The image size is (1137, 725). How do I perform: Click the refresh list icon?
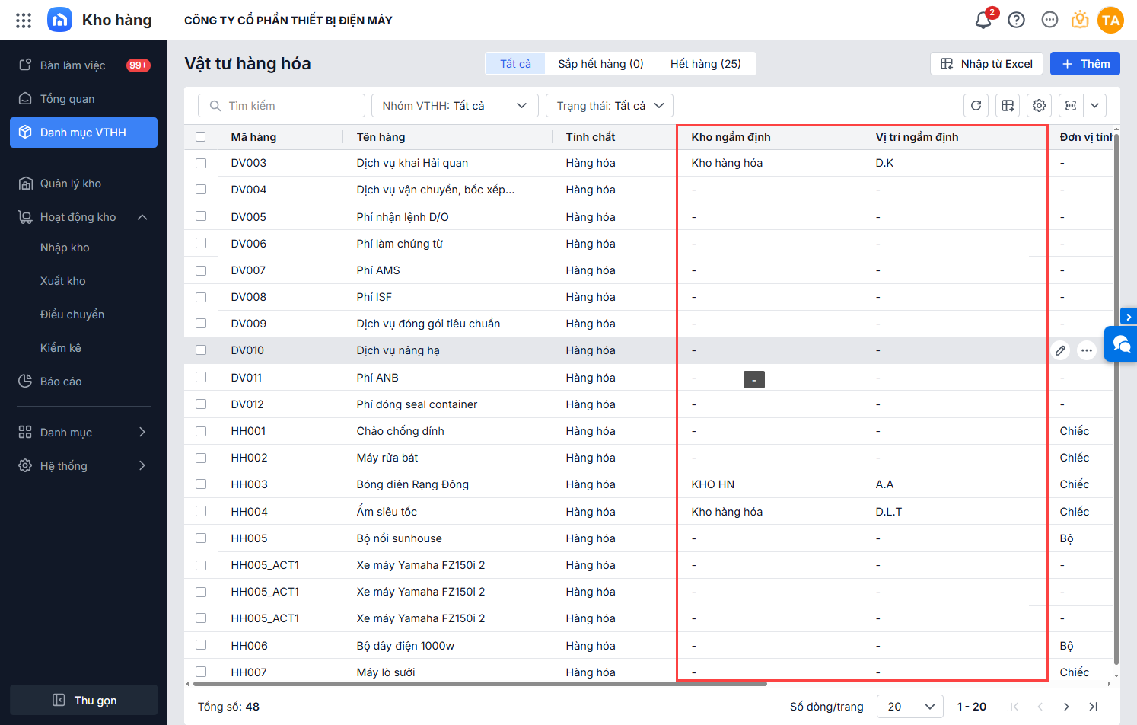(x=976, y=106)
